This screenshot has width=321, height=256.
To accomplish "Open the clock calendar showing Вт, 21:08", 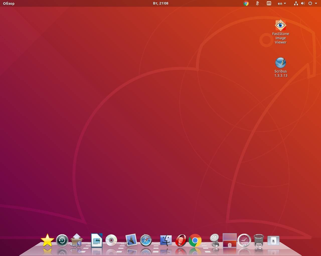I will 160,3.
